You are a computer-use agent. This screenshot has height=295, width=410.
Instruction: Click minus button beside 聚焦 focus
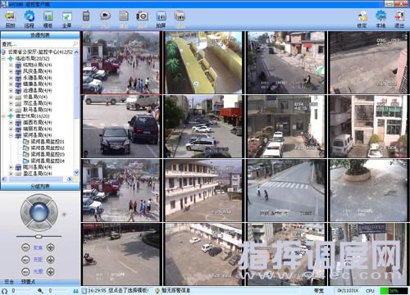click(25, 247)
